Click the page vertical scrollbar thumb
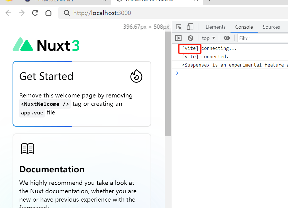The height and width of the screenshot is (208, 288). pyautogui.click(x=168, y=84)
